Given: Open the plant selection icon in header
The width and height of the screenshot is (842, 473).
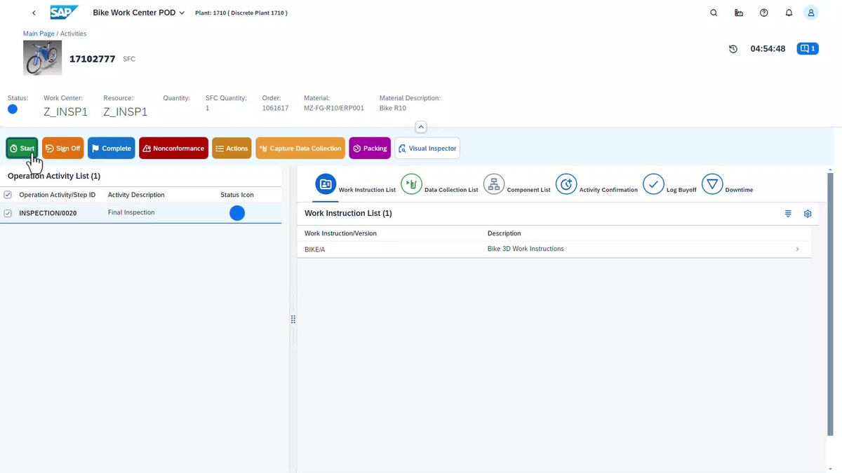Looking at the screenshot, I should click(739, 13).
